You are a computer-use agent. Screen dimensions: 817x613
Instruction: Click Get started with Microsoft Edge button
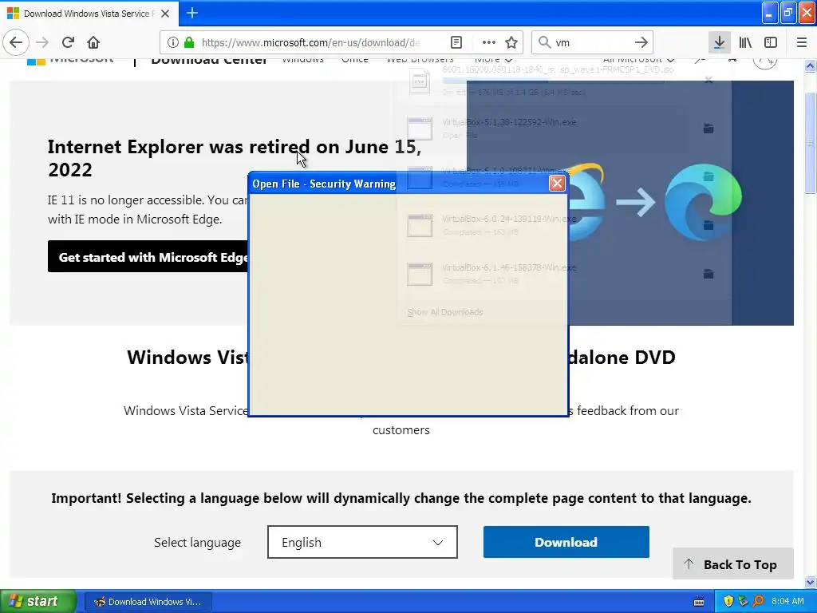tap(148, 256)
